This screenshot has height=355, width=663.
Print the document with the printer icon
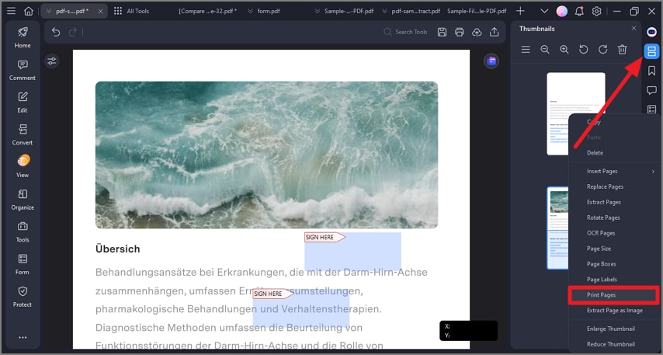point(459,32)
